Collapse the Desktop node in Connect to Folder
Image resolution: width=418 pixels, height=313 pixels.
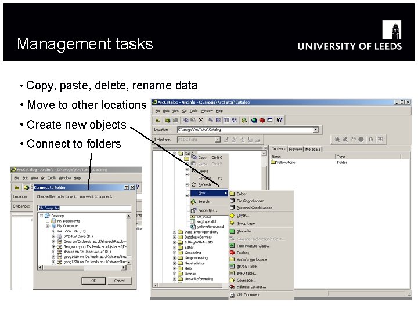coord(42,216)
